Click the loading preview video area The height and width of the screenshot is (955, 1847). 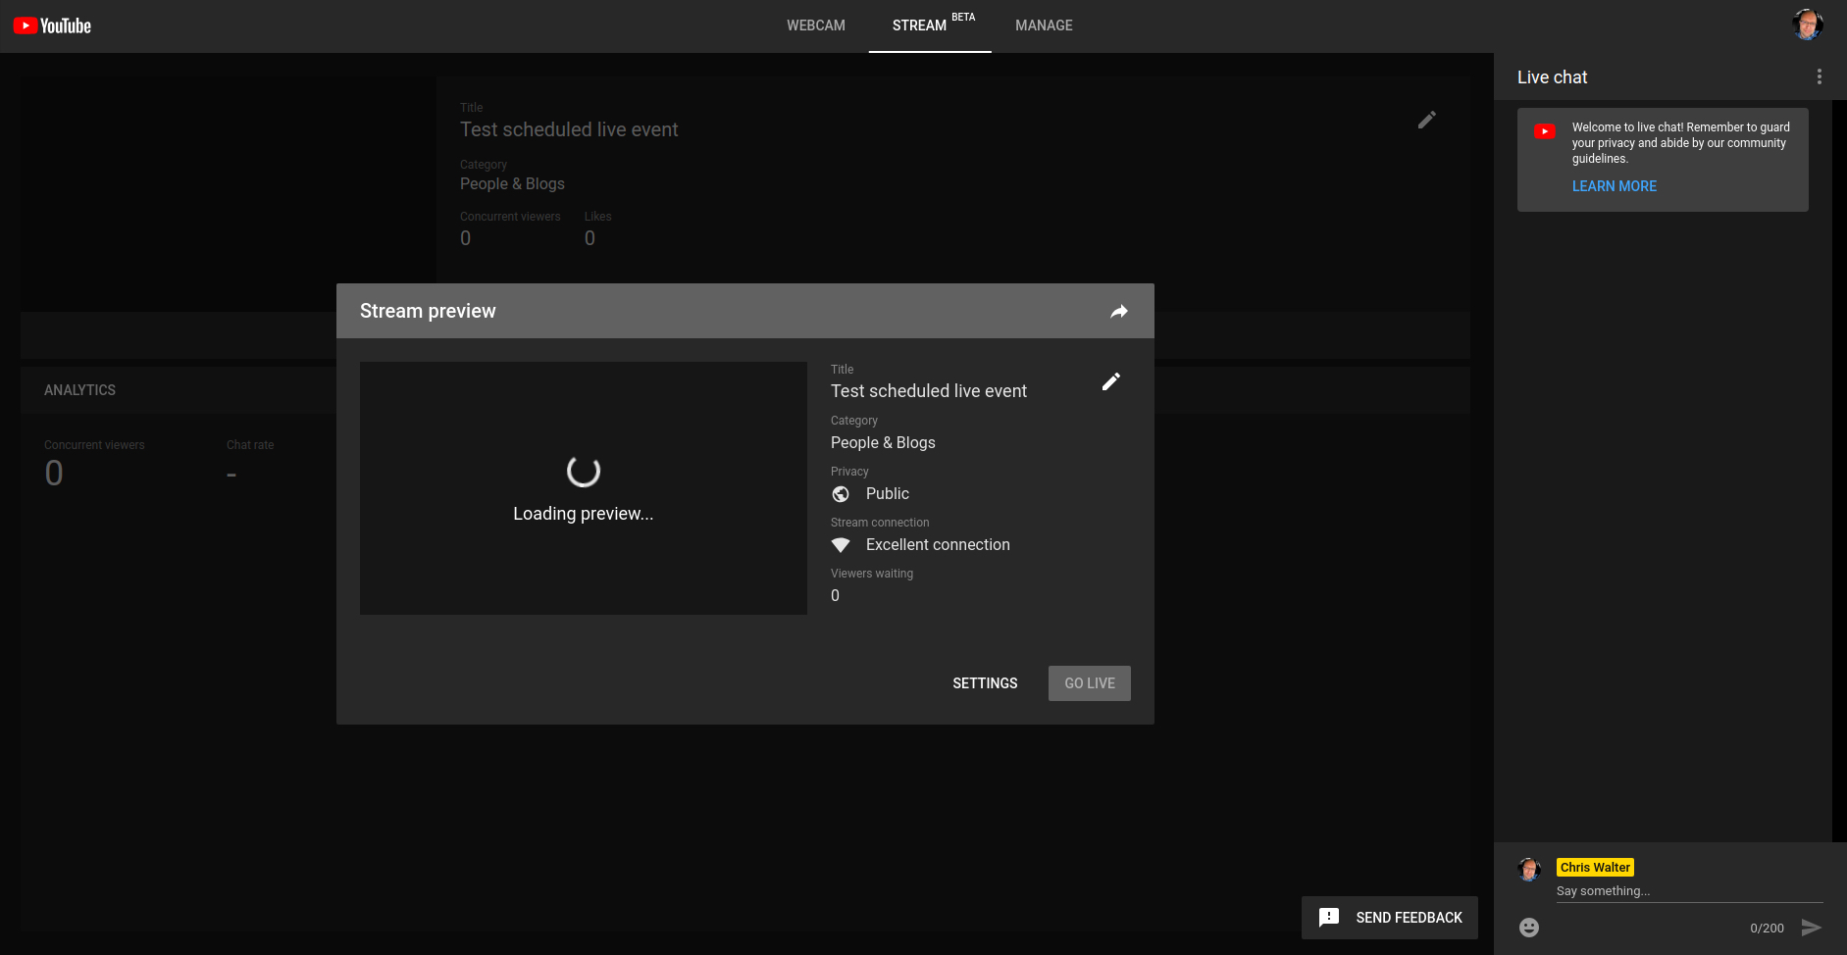click(x=583, y=488)
